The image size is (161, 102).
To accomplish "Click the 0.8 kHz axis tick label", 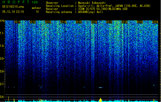I will click(2, 71).
